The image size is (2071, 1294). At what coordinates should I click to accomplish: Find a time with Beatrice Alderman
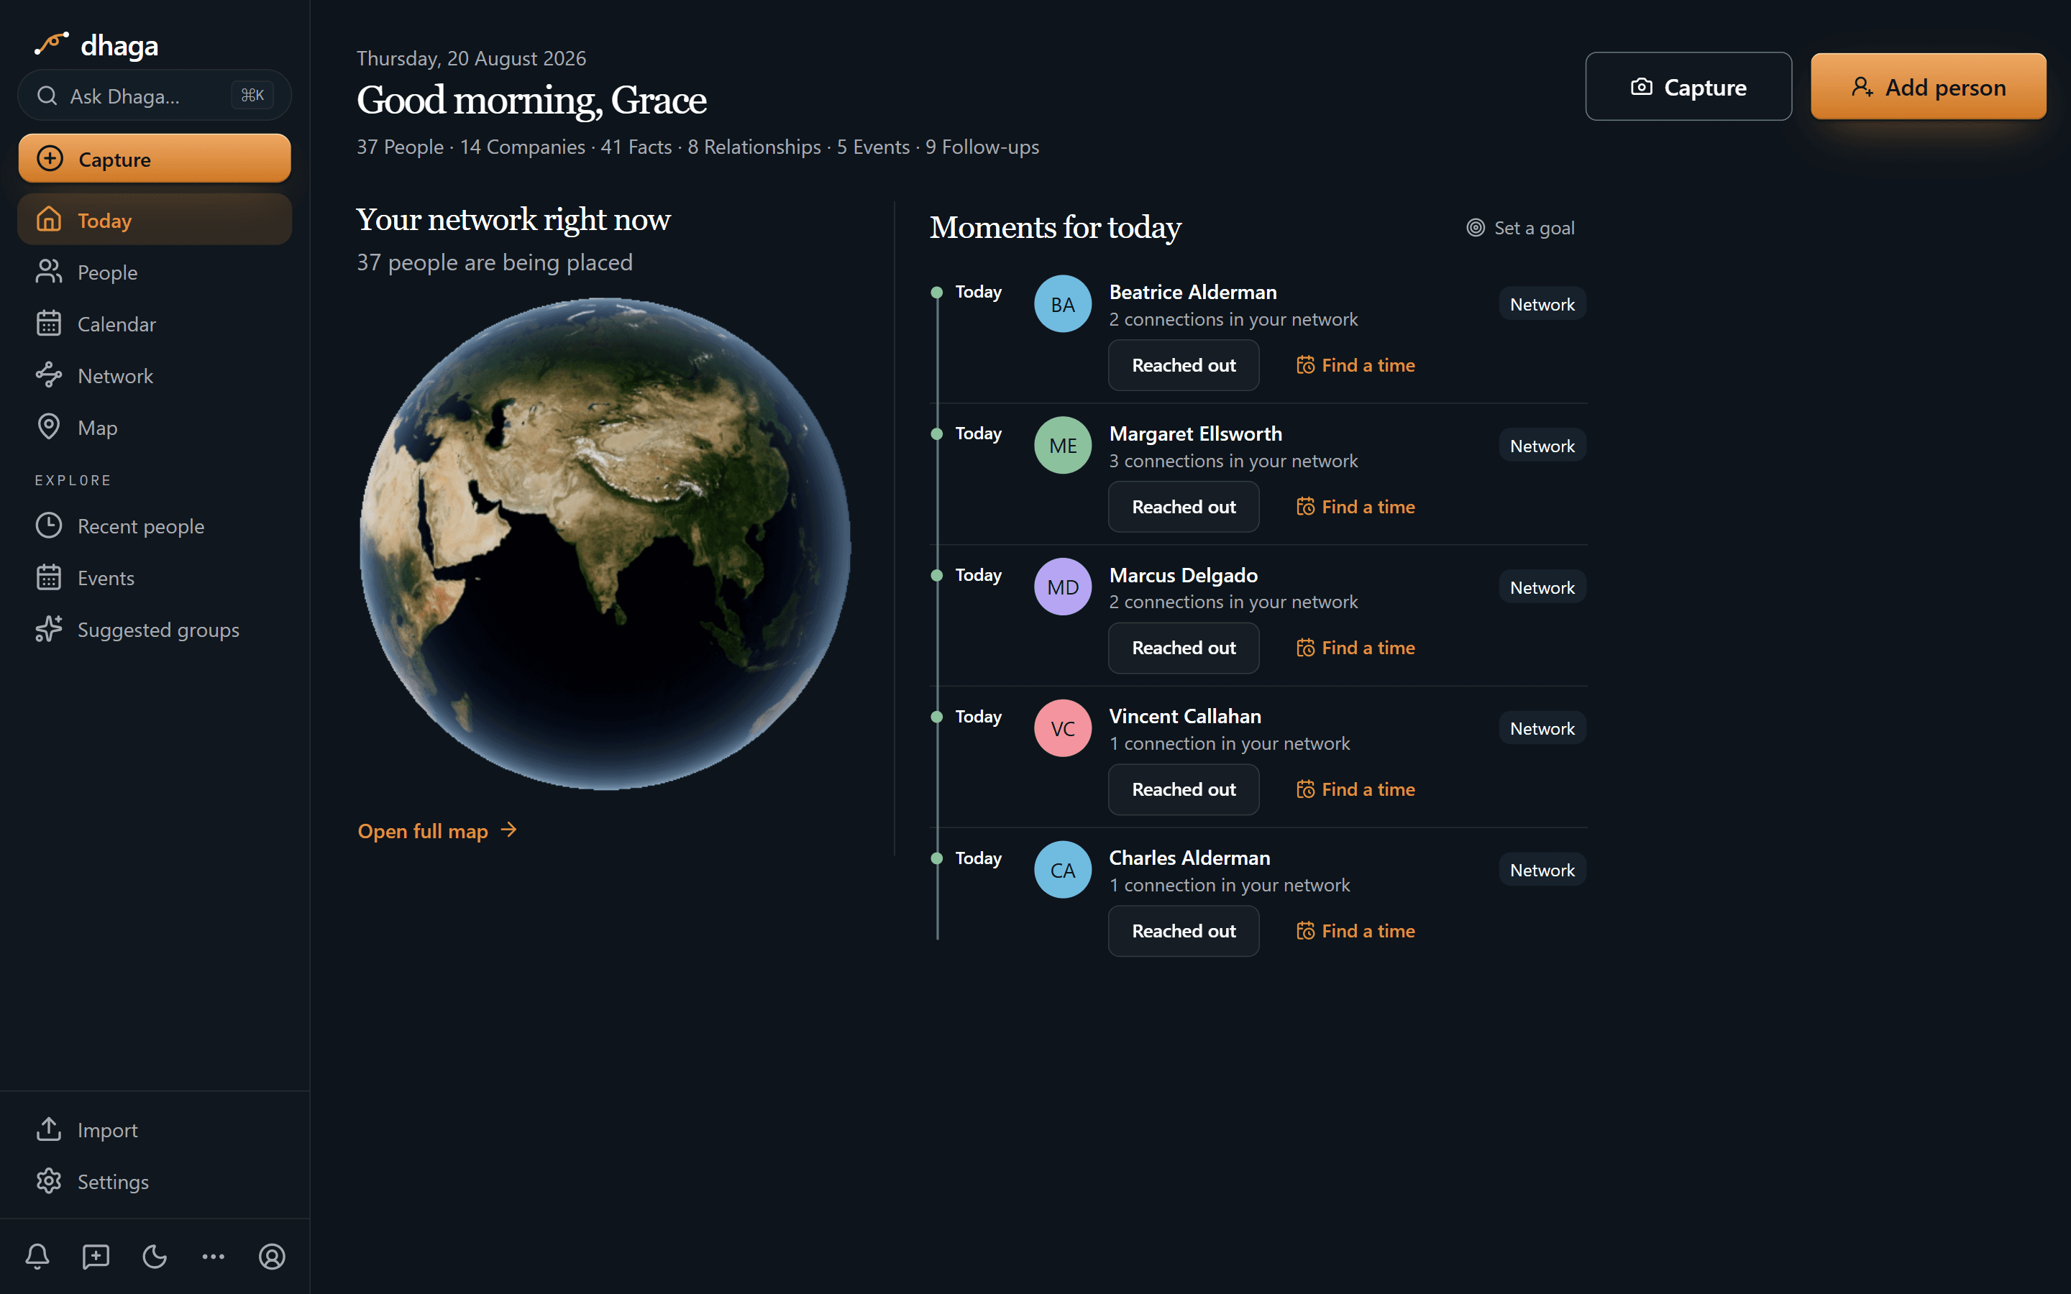pos(1355,364)
